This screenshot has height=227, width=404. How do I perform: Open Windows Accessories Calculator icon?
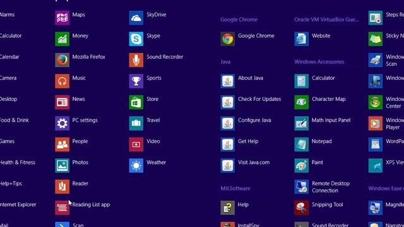[302, 81]
